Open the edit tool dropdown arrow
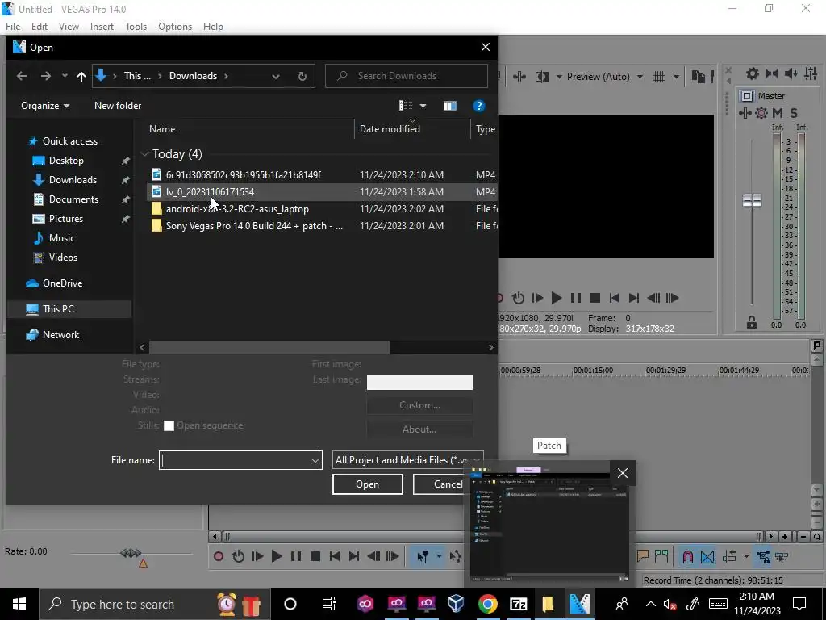Image resolution: width=826 pixels, height=620 pixels. 439,557
